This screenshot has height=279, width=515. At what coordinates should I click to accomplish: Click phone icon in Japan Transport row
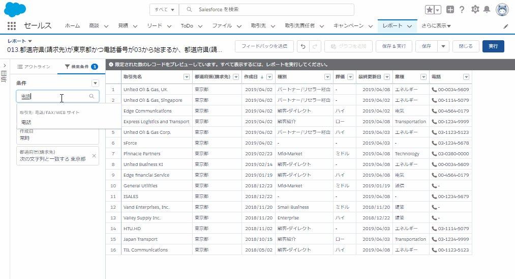click(x=434, y=239)
